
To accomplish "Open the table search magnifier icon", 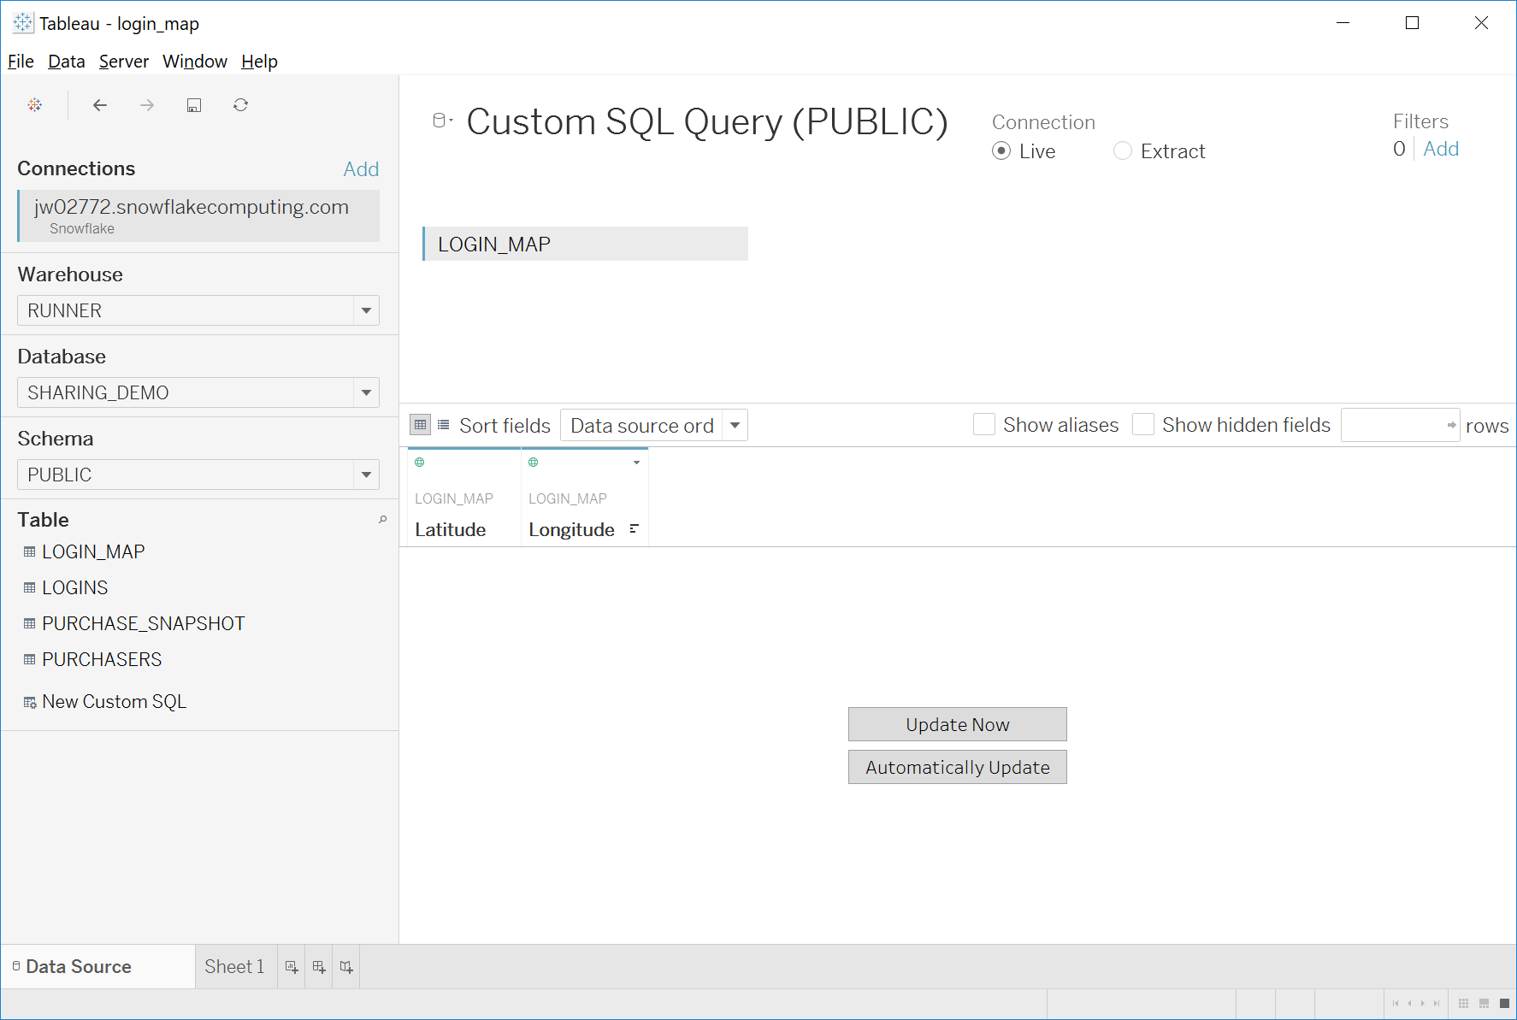I will pyautogui.click(x=382, y=519).
